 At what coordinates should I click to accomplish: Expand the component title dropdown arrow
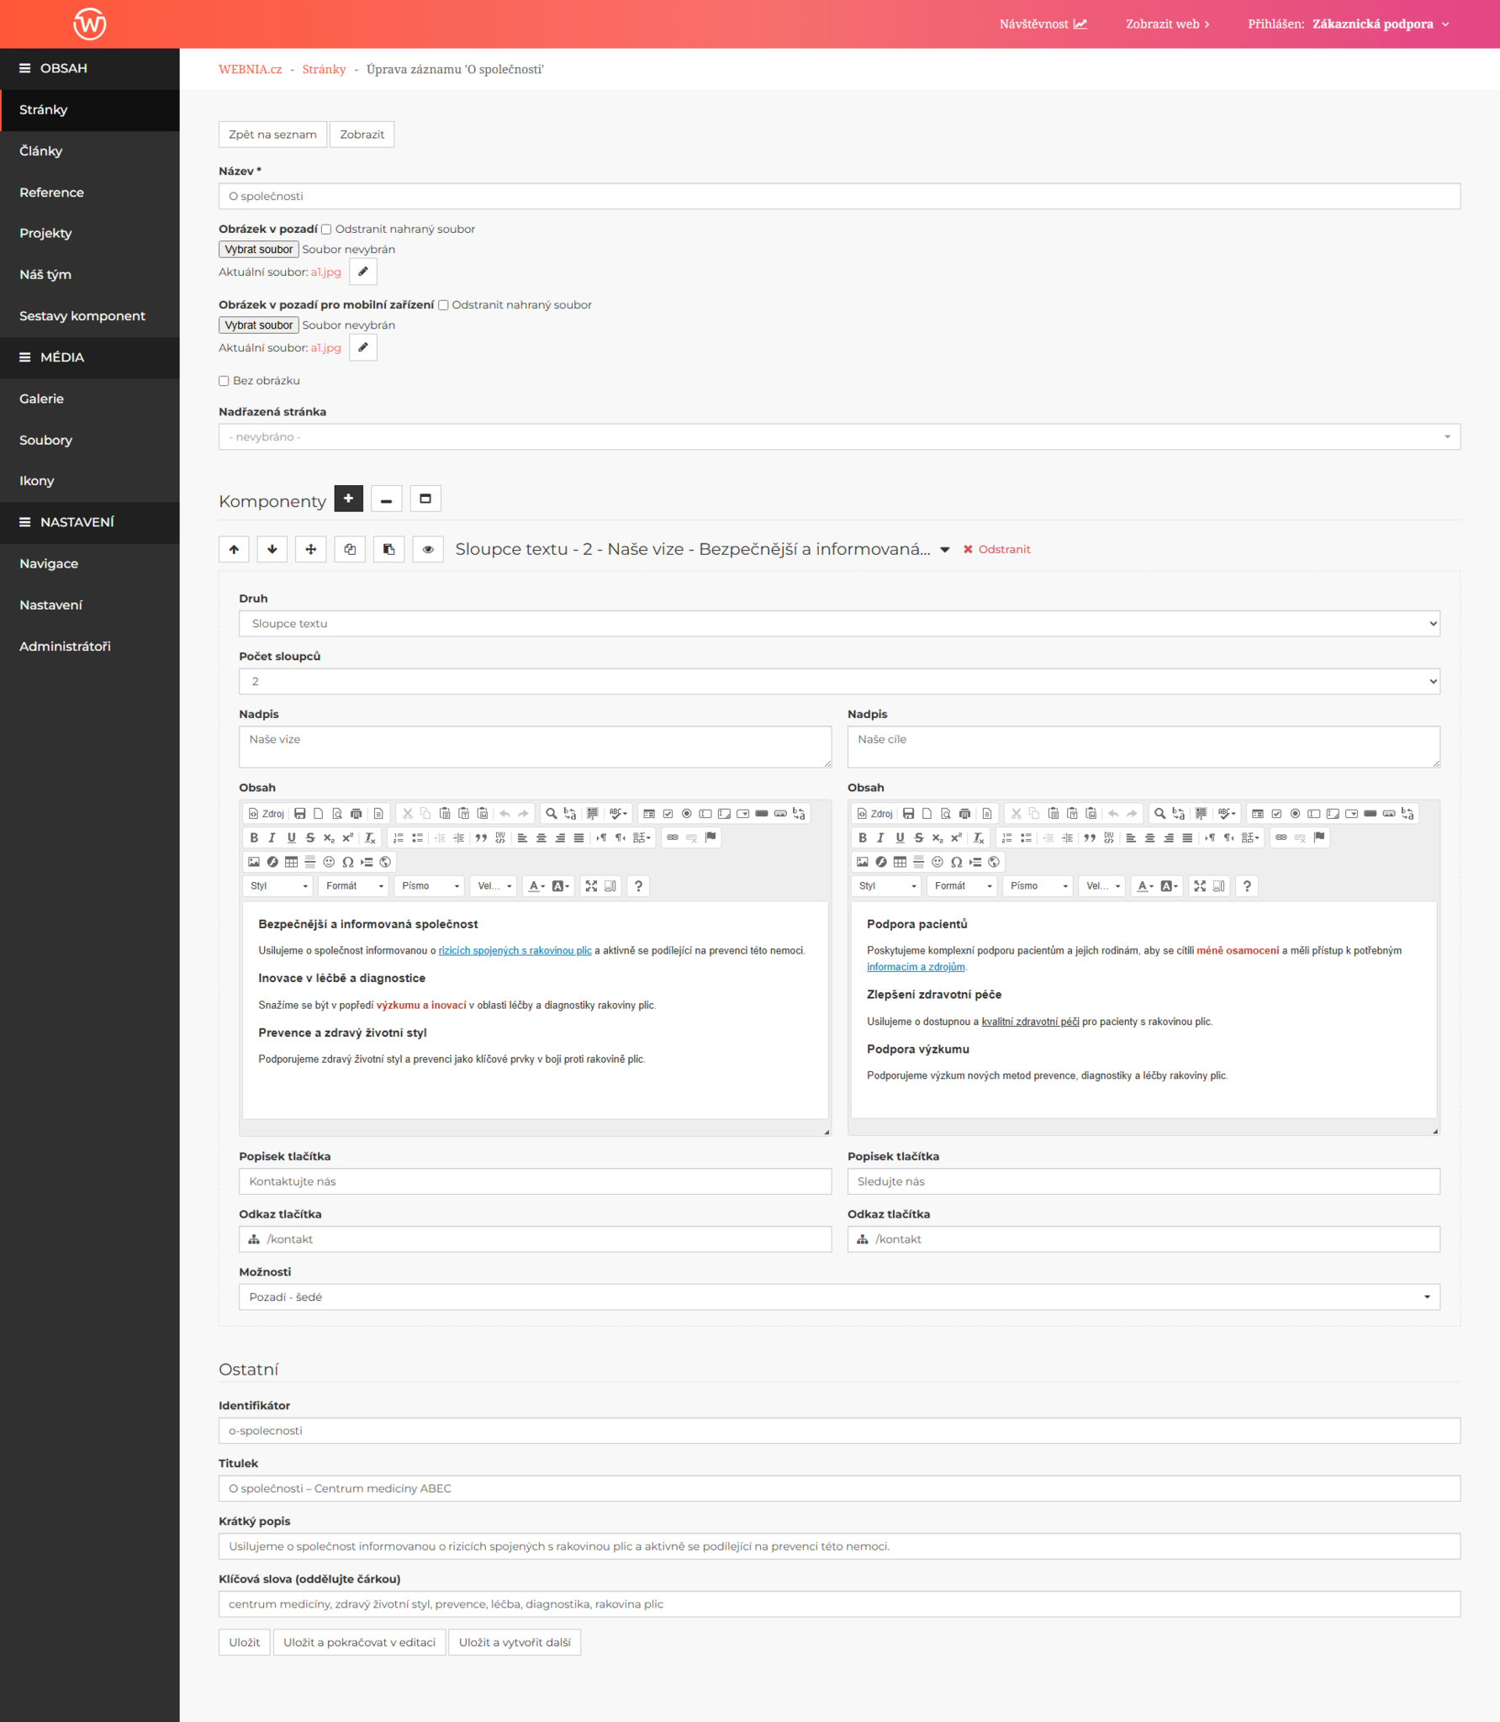[945, 550]
